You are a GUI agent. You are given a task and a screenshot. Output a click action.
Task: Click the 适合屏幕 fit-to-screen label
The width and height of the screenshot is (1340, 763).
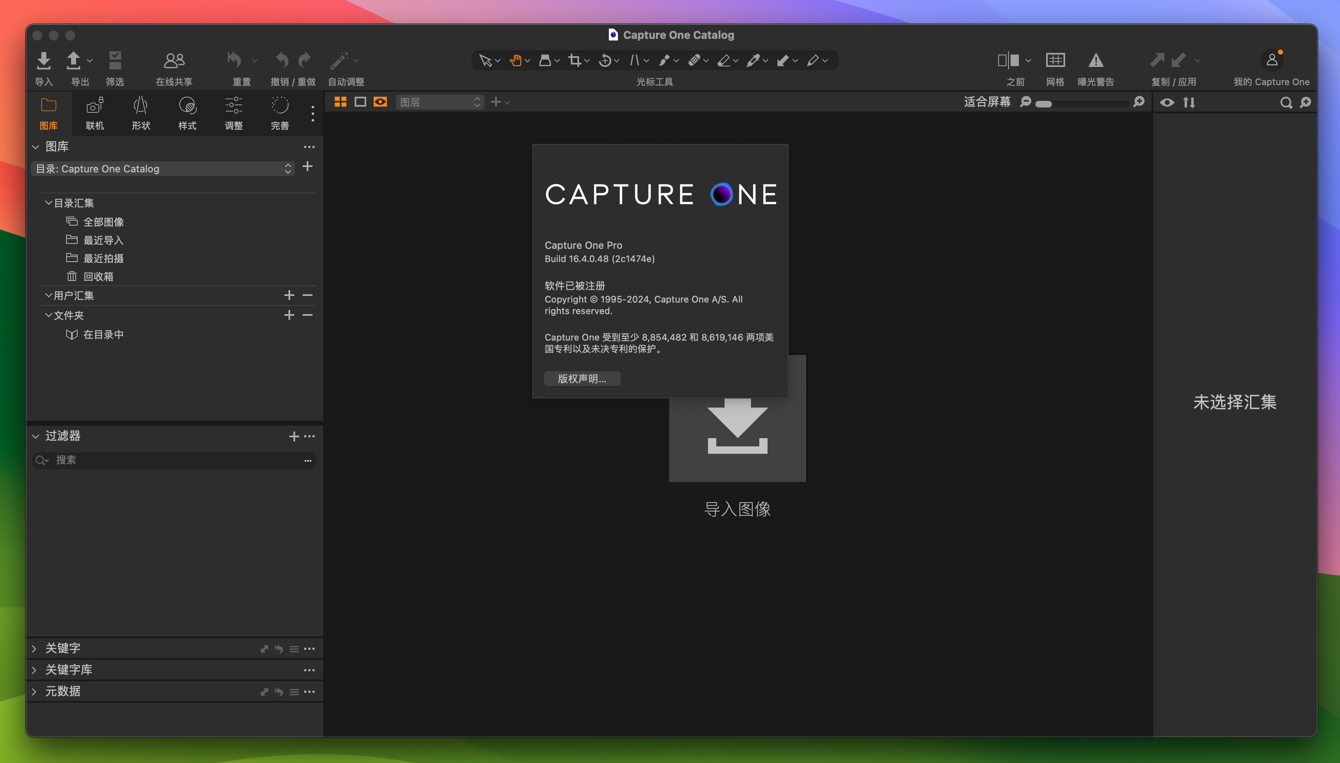(x=987, y=102)
